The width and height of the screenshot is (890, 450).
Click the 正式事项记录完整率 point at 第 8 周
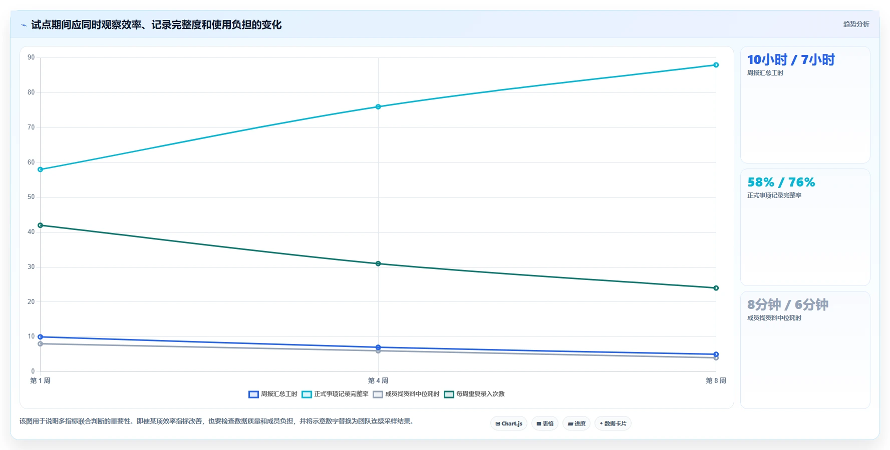(716, 65)
